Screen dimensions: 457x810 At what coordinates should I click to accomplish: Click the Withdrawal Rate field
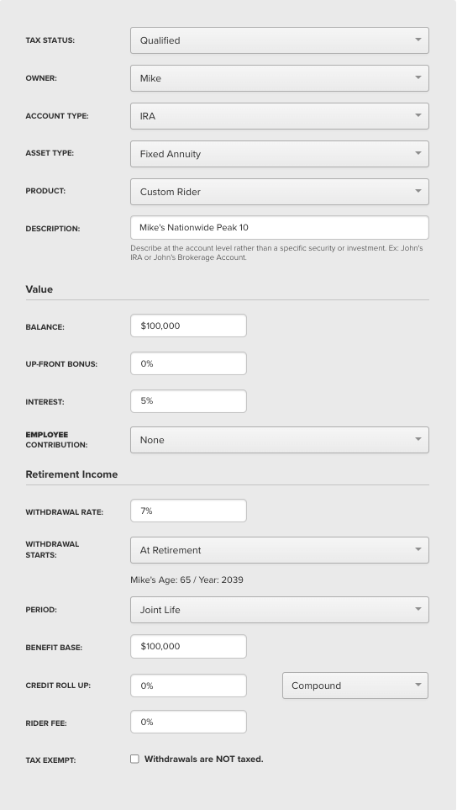pyautogui.click(x=188, y=511)
